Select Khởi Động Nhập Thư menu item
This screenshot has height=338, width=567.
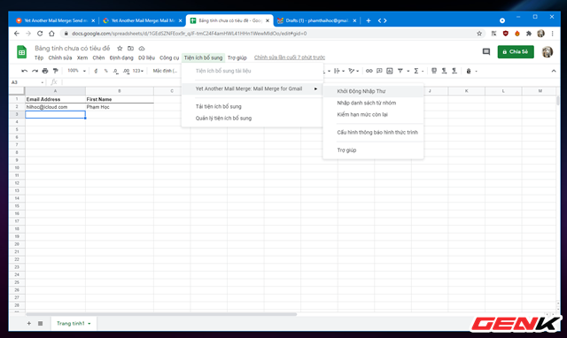tap(373, 91)
